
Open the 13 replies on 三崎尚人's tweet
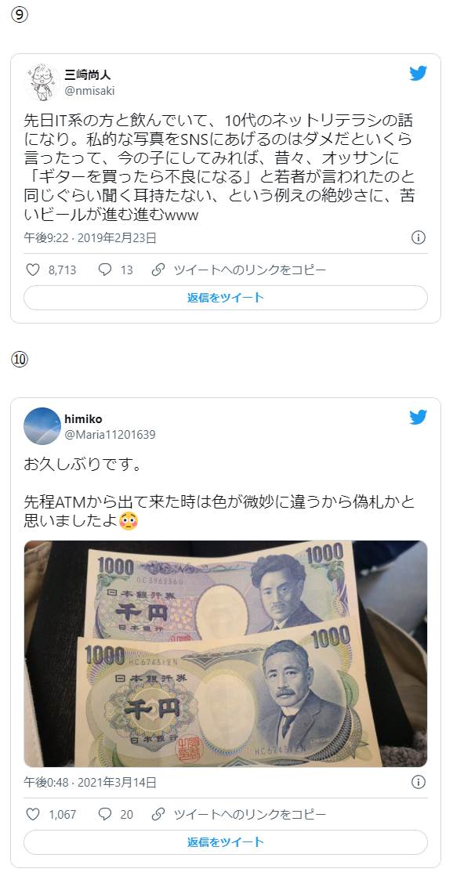(115, 270)
